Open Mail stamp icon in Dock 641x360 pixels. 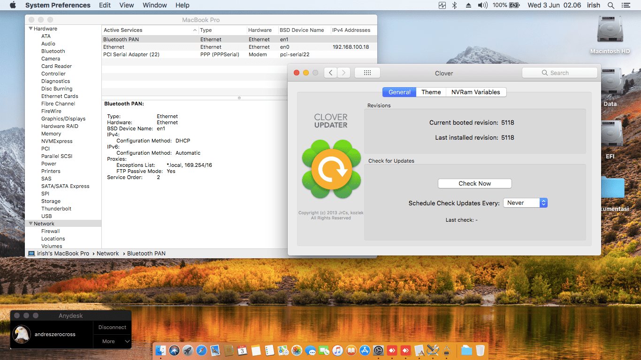coord(215,350)
